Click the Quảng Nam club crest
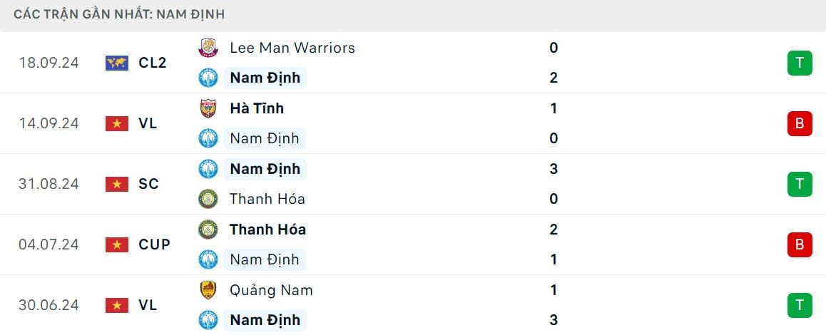 [x=208, y=290]
